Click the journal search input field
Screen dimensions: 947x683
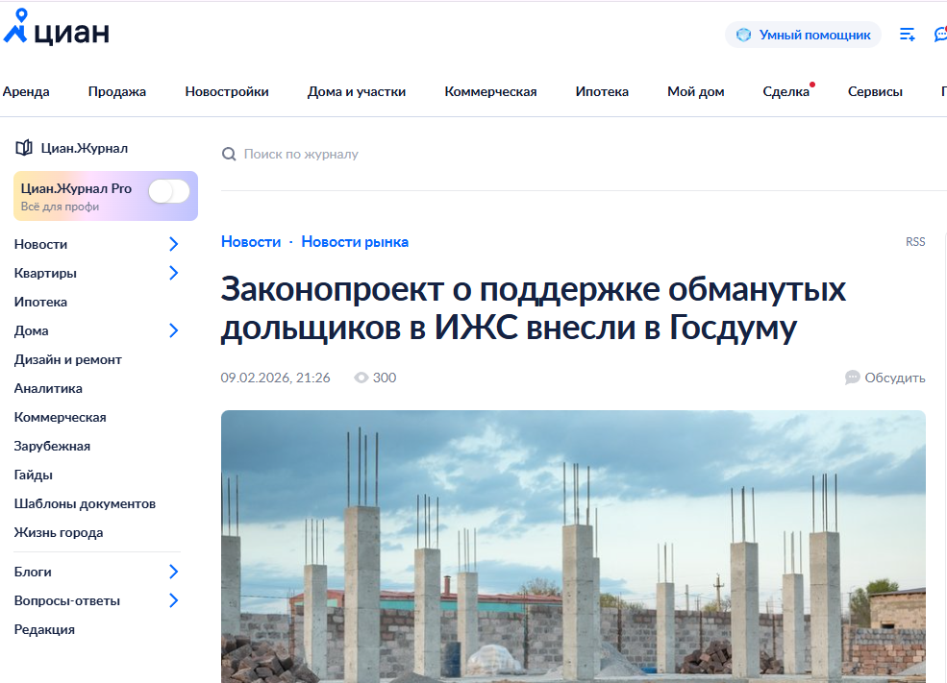pyautogui.click(x=308, y=154)
